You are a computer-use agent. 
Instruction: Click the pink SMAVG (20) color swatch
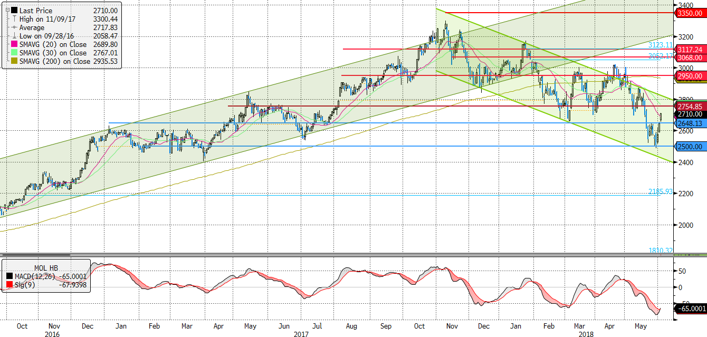click(14, 44)
